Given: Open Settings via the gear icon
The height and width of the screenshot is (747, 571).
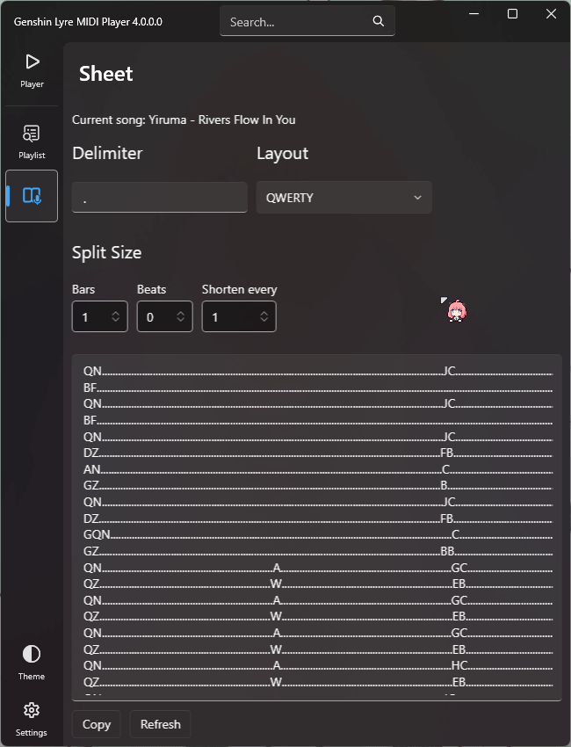Looking at the screenshot, I should click(32, 717).
